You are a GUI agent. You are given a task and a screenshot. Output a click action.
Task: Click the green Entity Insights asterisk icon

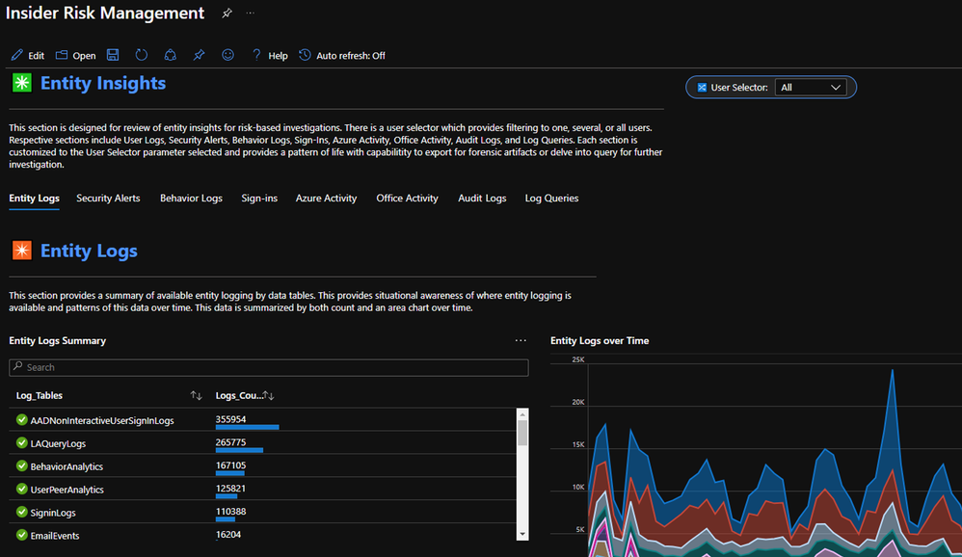(x=22, y=83)
